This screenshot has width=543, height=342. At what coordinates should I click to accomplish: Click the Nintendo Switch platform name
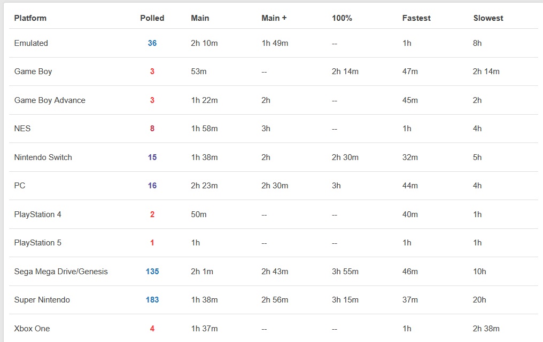click(43, 157)
